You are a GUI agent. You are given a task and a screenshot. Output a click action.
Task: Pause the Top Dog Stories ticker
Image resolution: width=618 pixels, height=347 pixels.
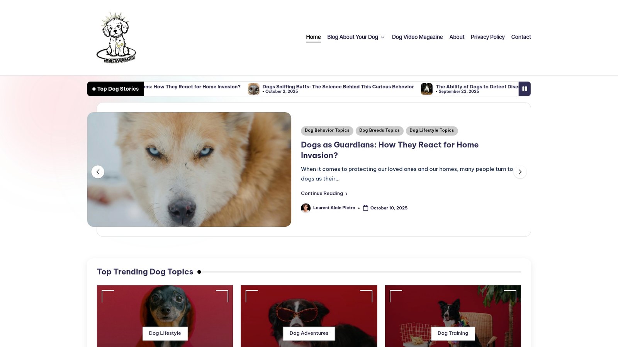point(524,89)
